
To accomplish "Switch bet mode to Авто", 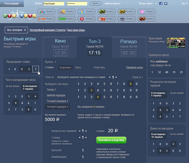I will point(78,67).
